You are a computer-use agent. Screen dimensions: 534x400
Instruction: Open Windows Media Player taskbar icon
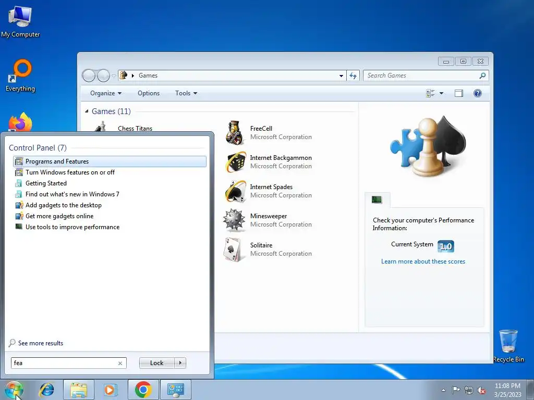coord(110,390)
